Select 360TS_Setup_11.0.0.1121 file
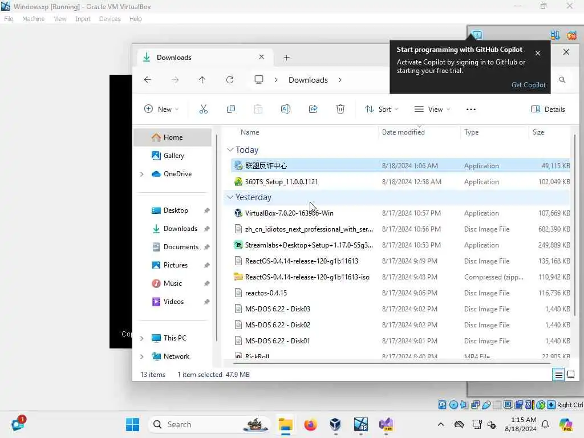The height and width of the screenshot is (438, 584). coord(401,182)
